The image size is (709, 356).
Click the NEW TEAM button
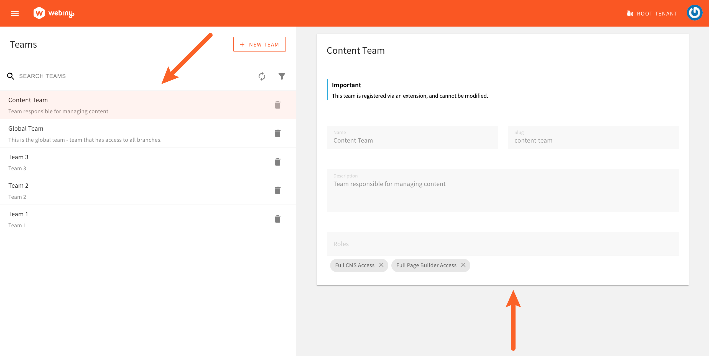(x=259, y=44)
